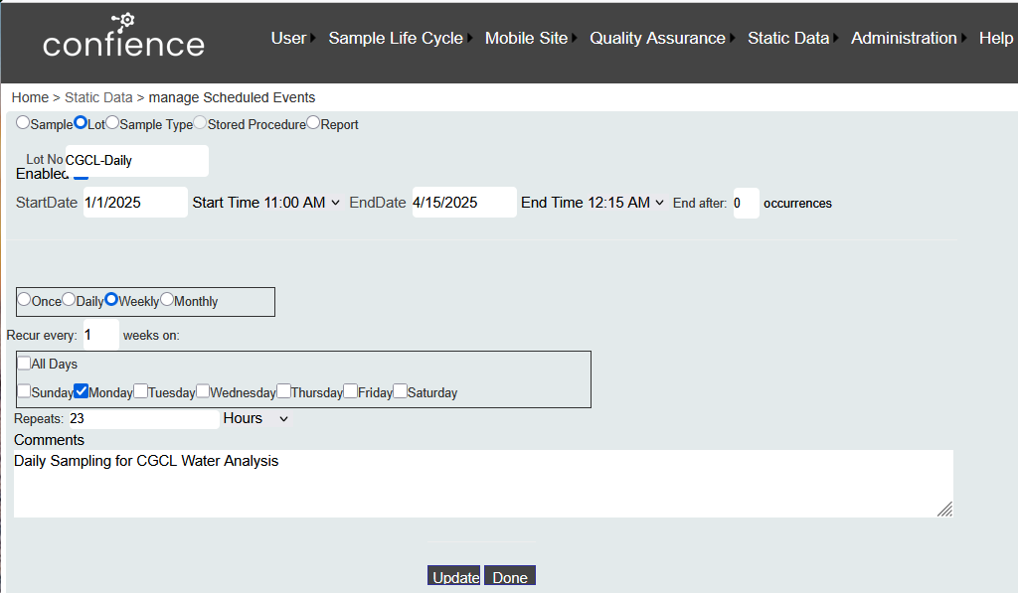Viewport: 1018px width, 593px height.
Task: Click the Recur every weeks field
Action: pyautogui.click(x=101, y=335)
